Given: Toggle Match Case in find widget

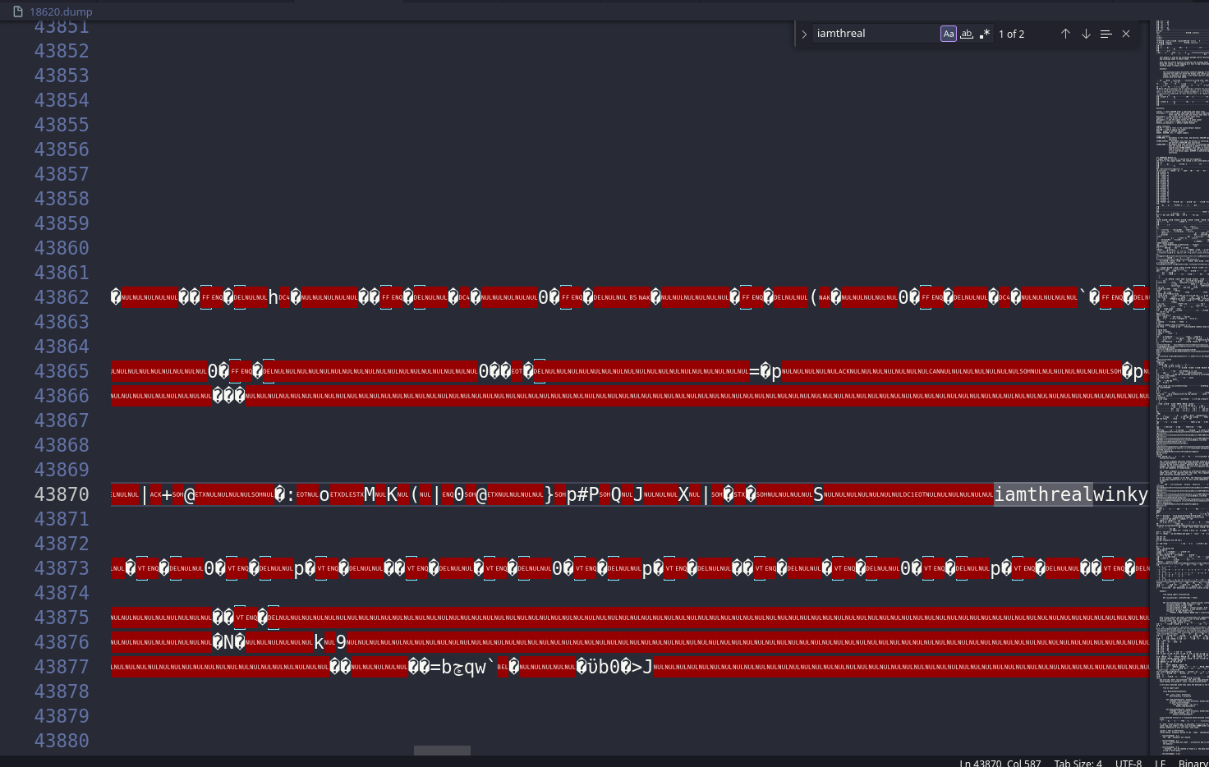Looking at the screenshot, I should (x=948, y=34).
